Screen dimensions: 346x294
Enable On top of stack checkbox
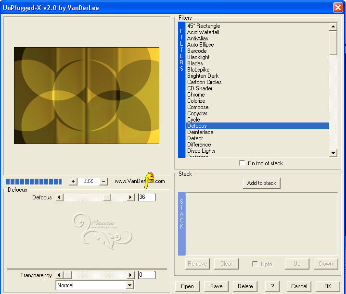[x=242, y=163]
